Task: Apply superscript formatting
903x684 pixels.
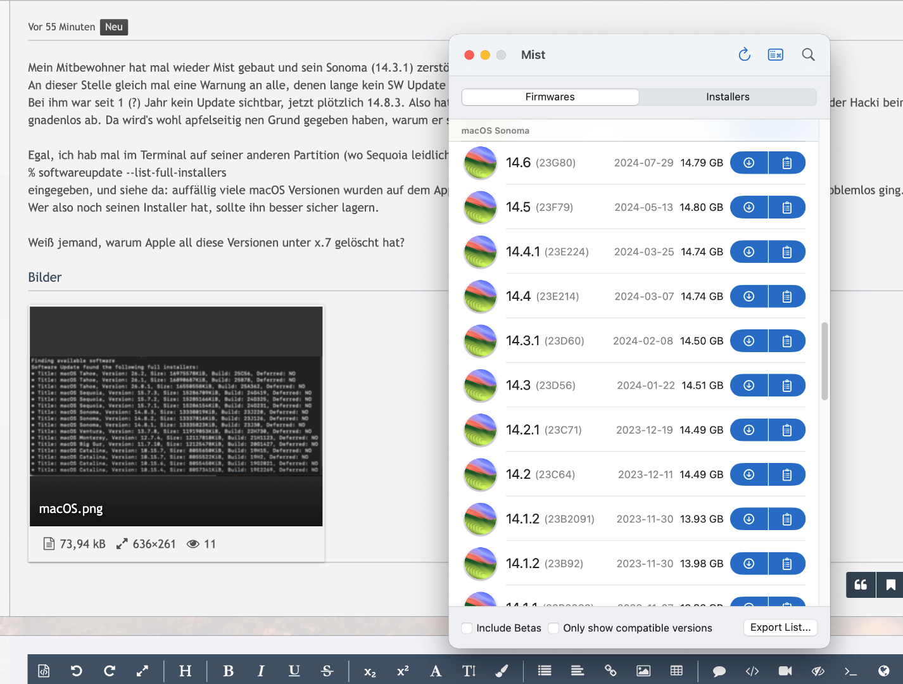Action: pyautogui.click(x=403, y=671)
